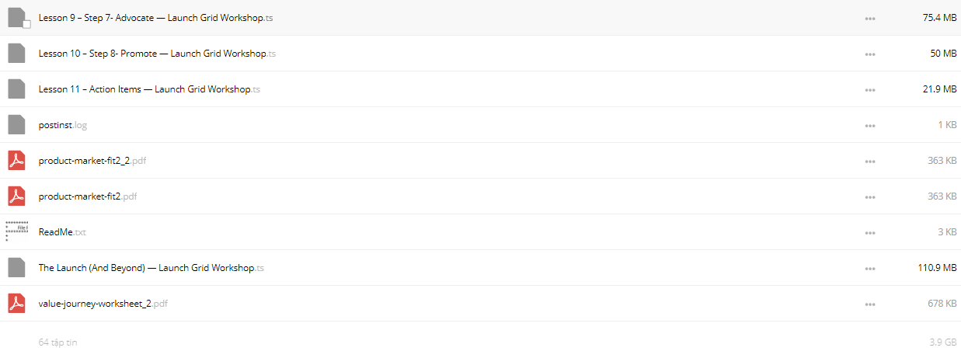The image size is (961, 358).
Task: Open more options for postinst.log
Action: click(x=870, y=126)
